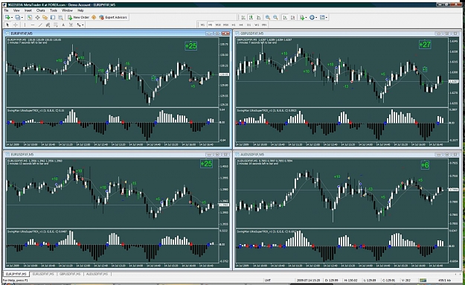Set timeframe to M15
The height and width of the screenshot is (285, 465).
(218, 25)
